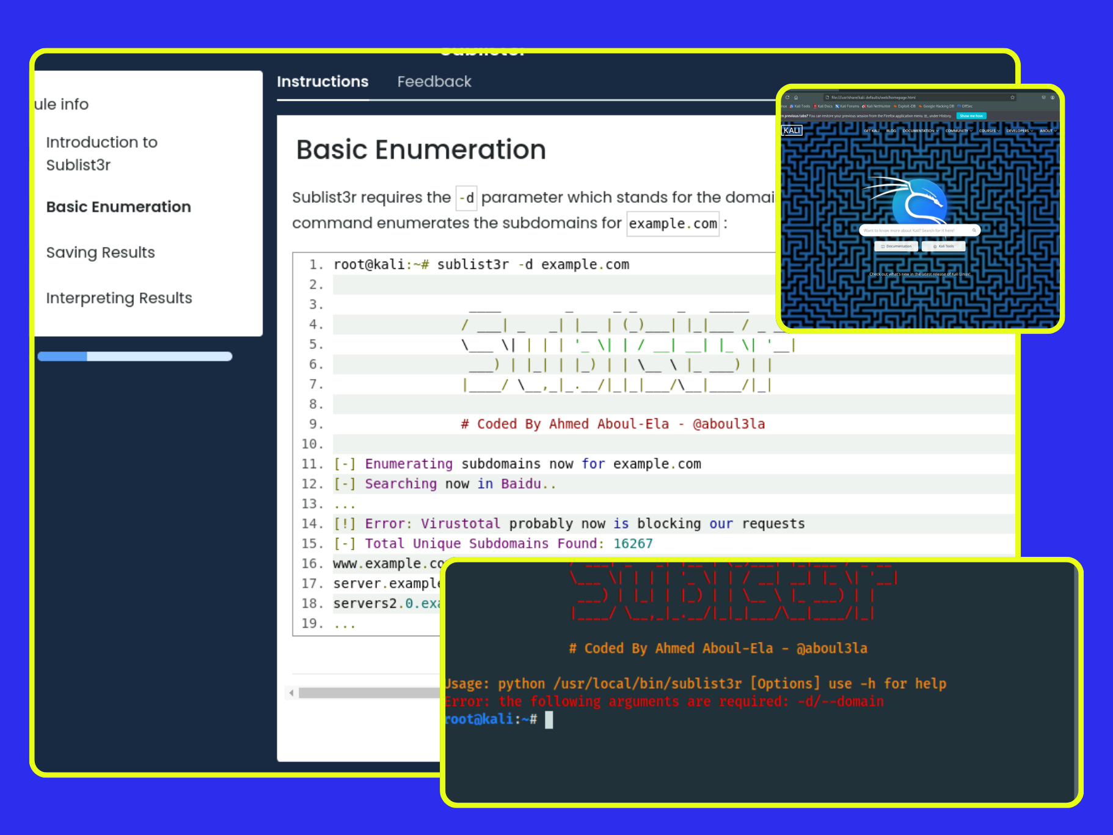Click BLOG in the site navigation
This screenshot has height=835, width=1113.
pyautogui.click(x=891, y=131)
